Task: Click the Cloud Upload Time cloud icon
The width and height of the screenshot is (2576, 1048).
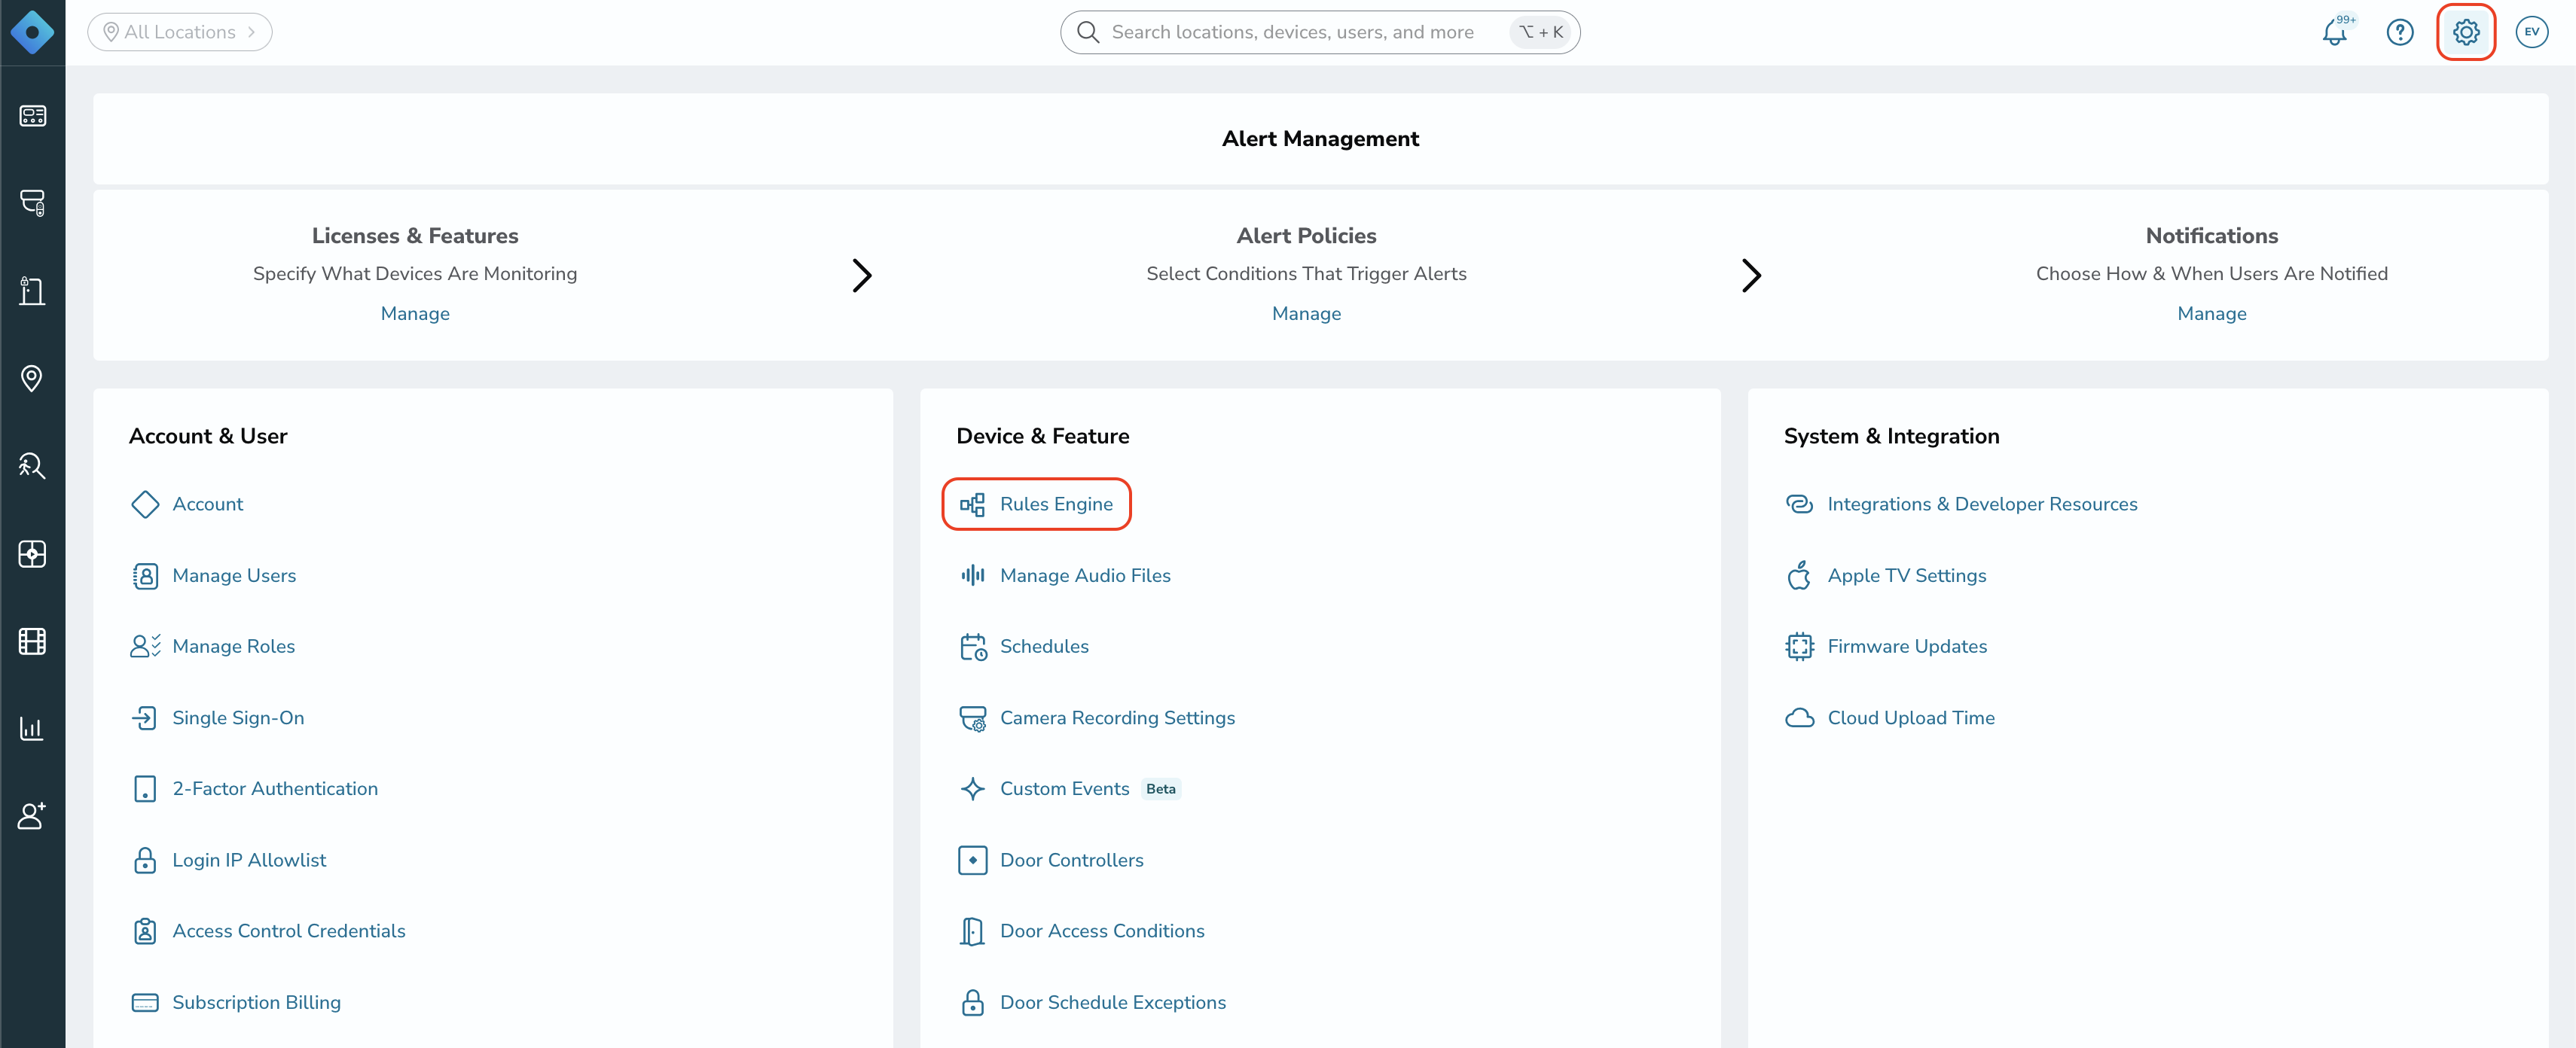Action: pyautogui.click(x=1799, y=718)
